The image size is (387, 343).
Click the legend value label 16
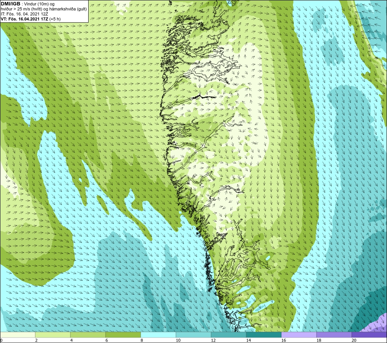click(284, 340)
